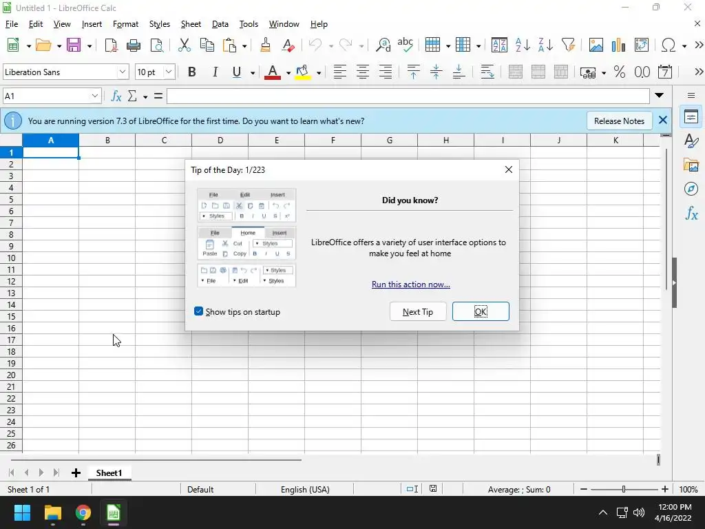
Task: Toggle Align Left
Action: click(x=340, y=72)
